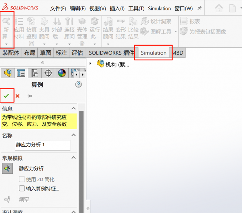Click the Home icon in top toolbar
242x213 pixels.
pyautogui.click(x=219, y=8)
